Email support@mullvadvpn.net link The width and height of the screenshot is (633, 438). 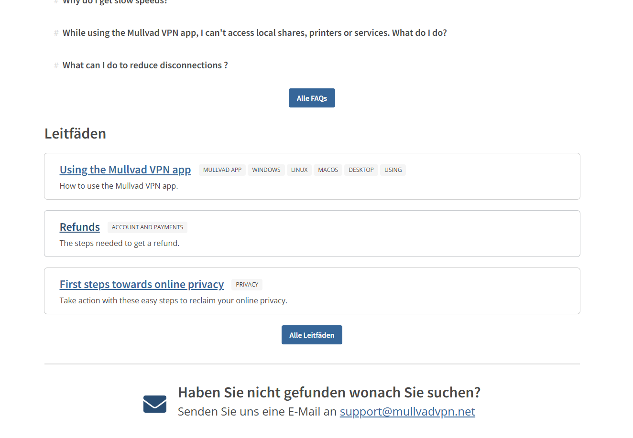coord(407,411)
